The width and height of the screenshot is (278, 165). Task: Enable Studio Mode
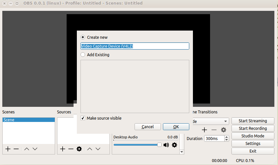point(253,136)
